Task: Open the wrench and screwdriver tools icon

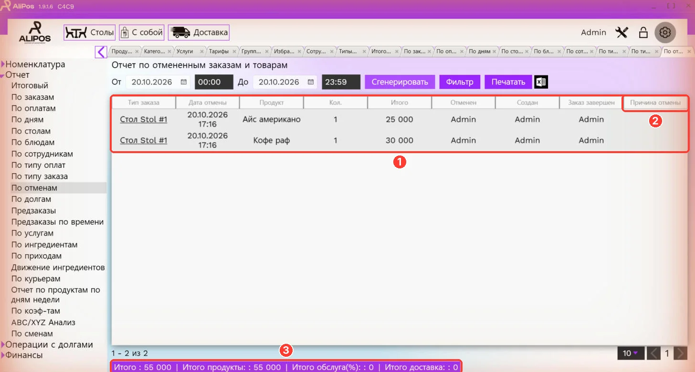Action: (622, 32)
